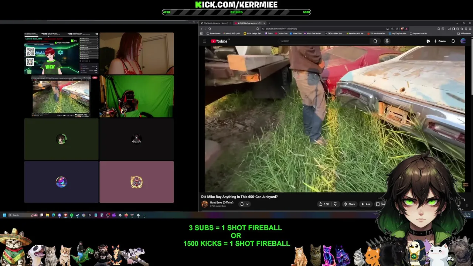Open File Explorer from the taskbar
473x266 pixels.
coord(47,215)
